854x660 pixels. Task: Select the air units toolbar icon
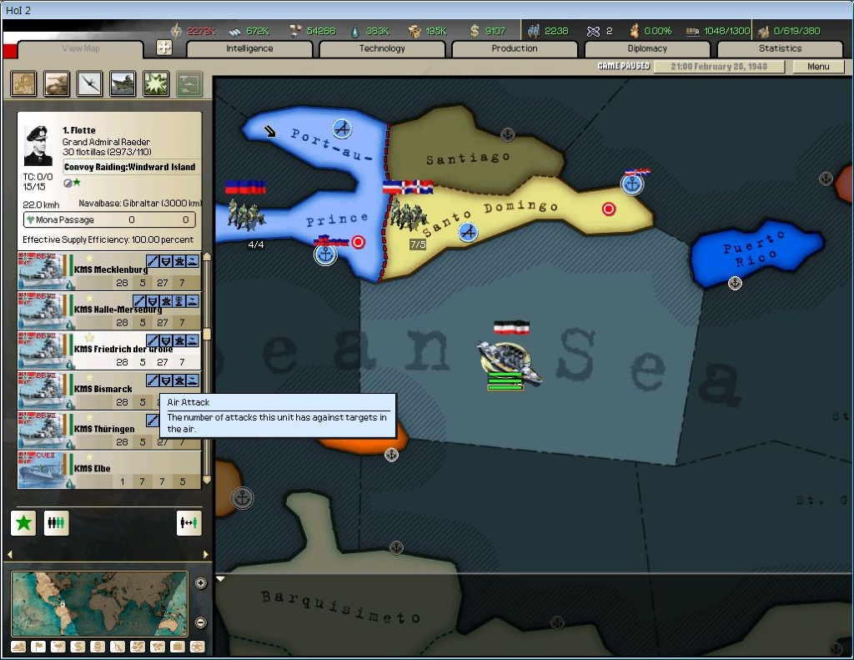click(90, 84)
